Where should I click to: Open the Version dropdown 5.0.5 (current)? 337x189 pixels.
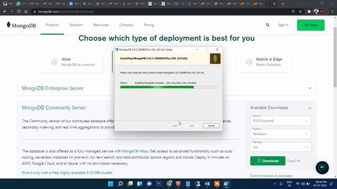click(x=281, y=121)
